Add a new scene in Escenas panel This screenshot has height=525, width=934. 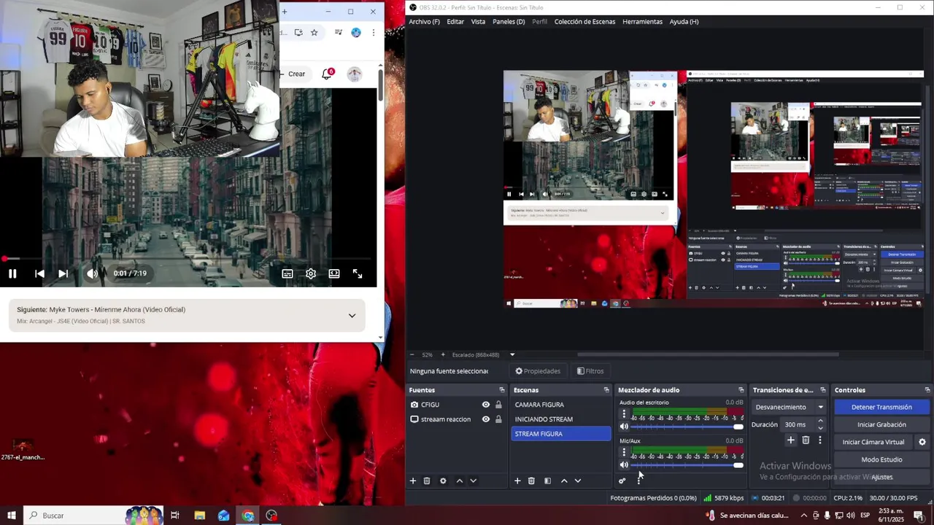coord(517,481)
